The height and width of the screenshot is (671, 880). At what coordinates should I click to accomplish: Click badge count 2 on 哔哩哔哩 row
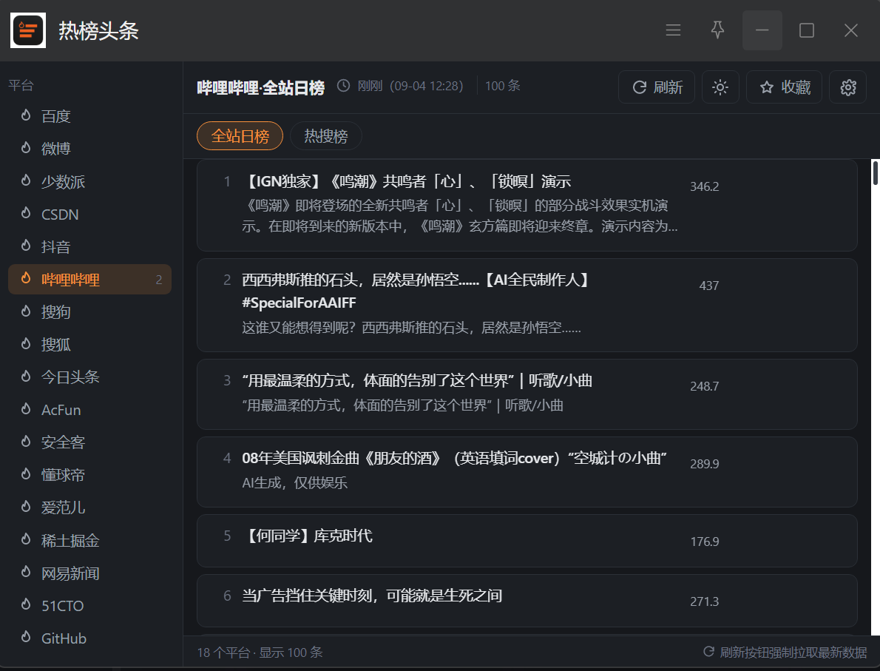[159, 280]
